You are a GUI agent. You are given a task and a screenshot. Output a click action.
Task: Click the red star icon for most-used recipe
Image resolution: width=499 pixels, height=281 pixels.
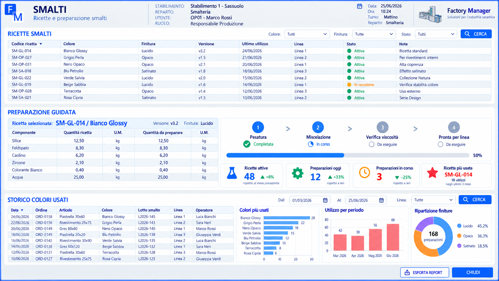point(432,173)
